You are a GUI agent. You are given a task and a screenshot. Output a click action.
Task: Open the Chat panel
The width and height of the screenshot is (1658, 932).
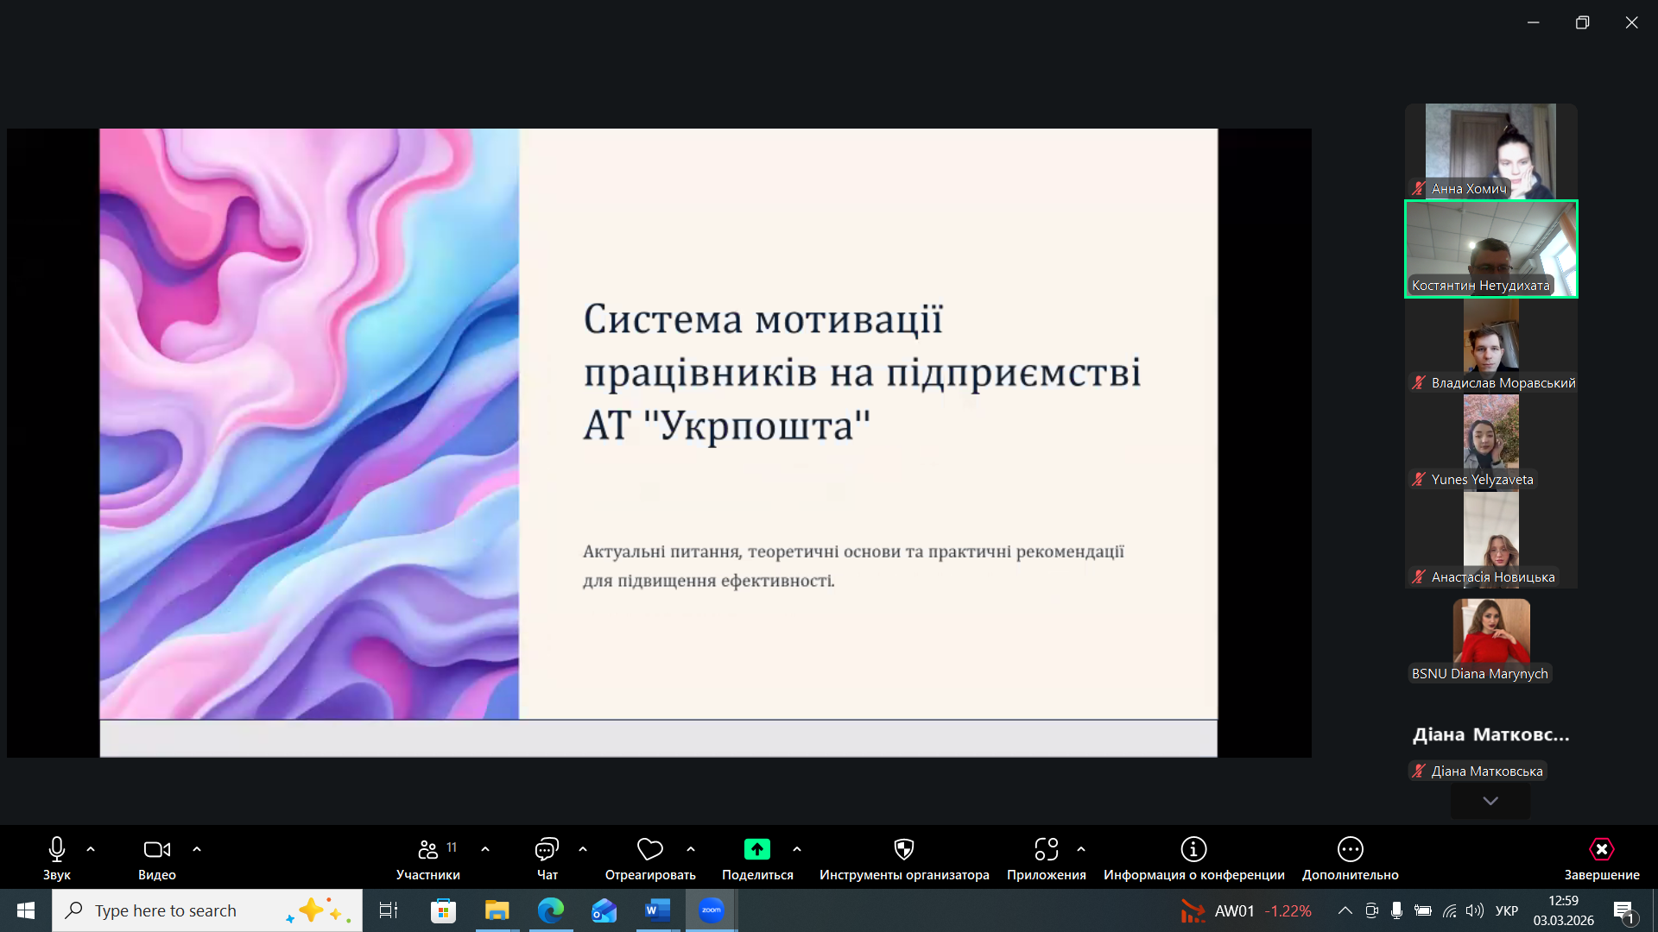pyautogui.click(x=547, y=850)
